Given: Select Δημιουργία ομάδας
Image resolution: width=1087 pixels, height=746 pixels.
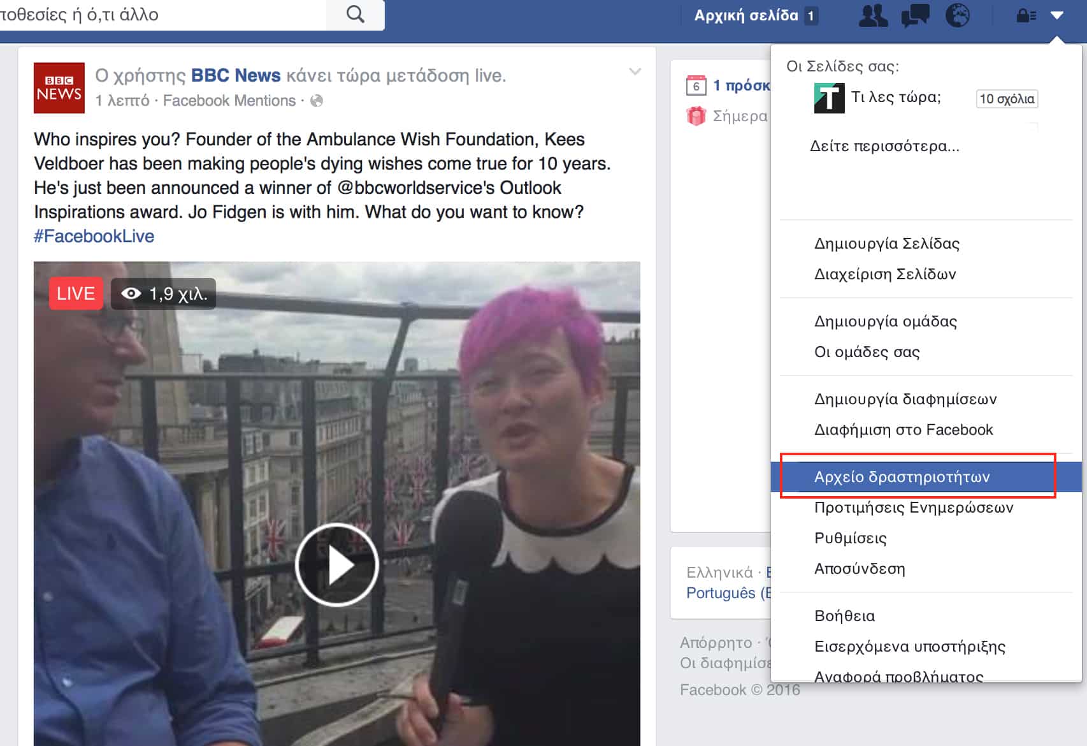Looking at the screenshot, I should (886, 321).
